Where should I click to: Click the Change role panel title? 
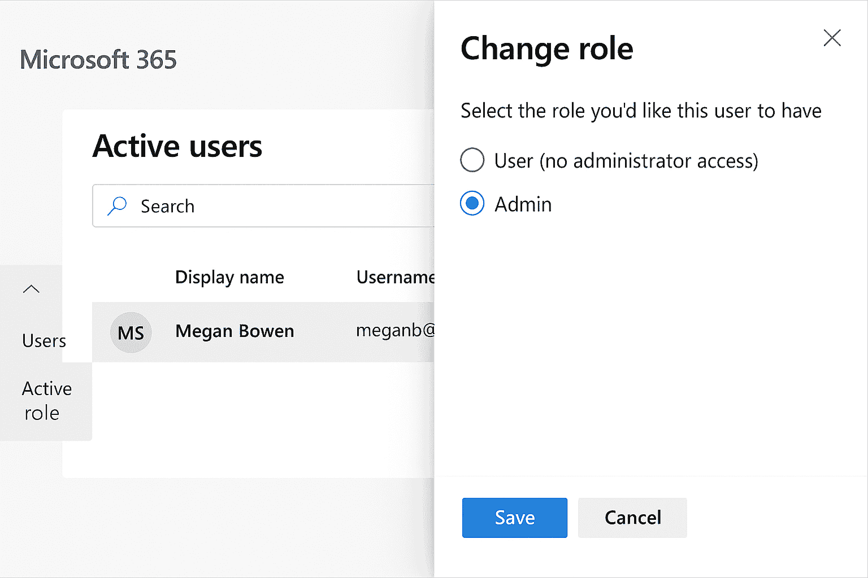tap(546, 49)
